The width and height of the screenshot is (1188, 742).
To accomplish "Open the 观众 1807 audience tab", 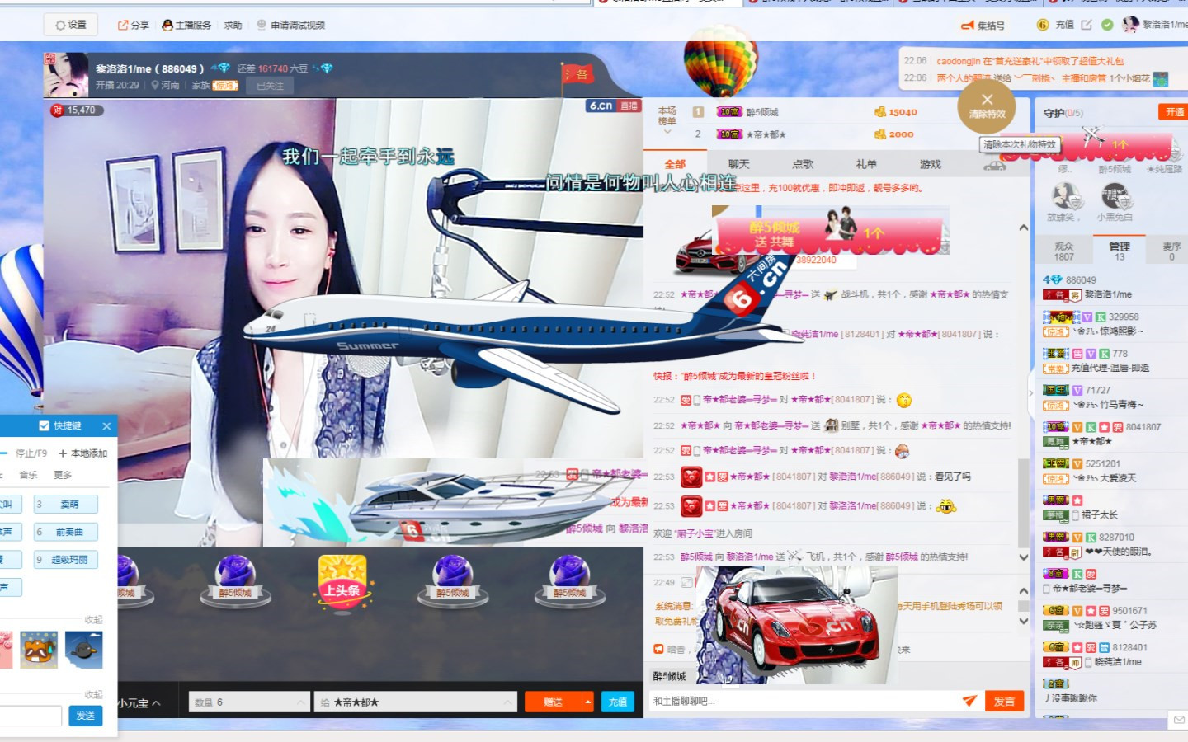I will [x=1064, y=251].
